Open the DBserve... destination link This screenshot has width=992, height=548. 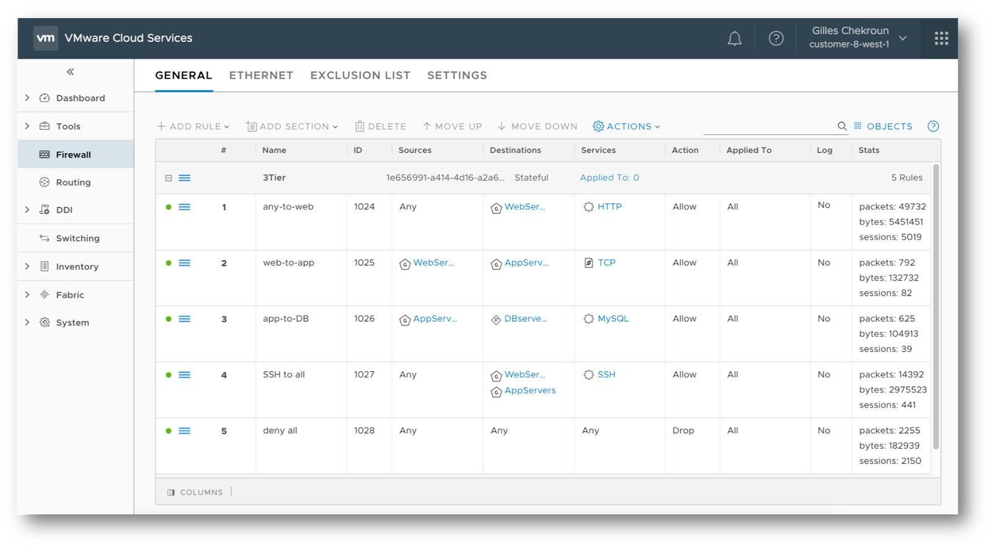point(526,319)
